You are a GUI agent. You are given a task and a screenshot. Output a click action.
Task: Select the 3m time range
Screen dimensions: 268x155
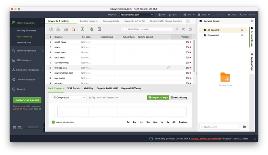pyautogui.click(x=148, y=122)
